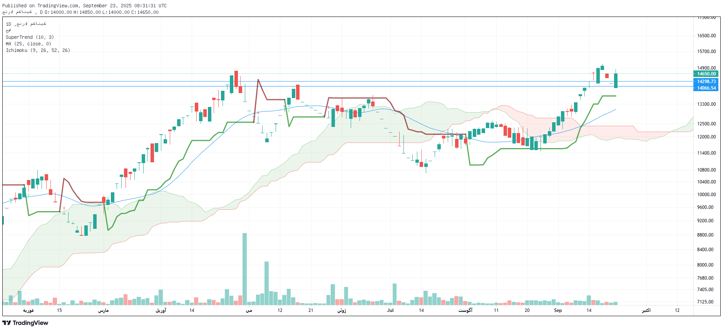Click the green 14650.00 current price label
723x330 pixels.
pyautogui.click(x=706, y=74)
